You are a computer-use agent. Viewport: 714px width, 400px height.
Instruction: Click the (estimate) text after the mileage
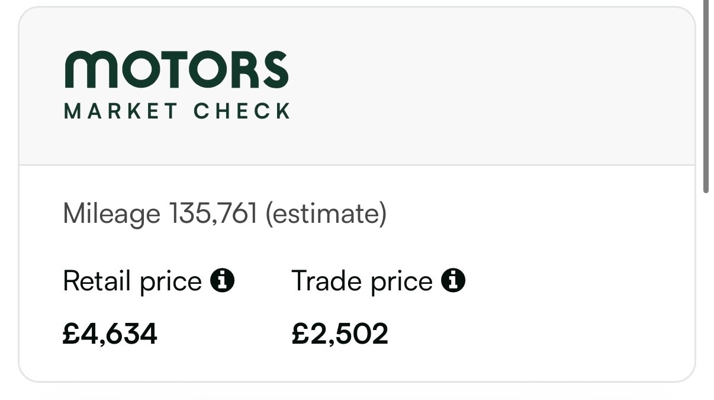326,214
